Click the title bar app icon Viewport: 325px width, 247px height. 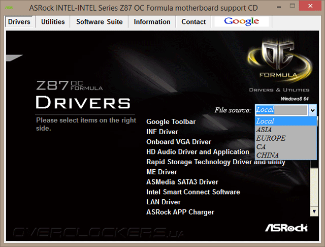[9, 8]
